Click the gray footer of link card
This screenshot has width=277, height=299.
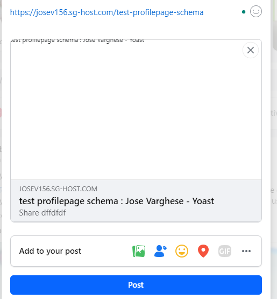136,201
